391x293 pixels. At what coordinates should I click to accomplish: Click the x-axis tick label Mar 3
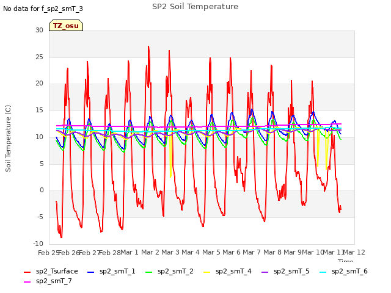click(x=170, y=252)
